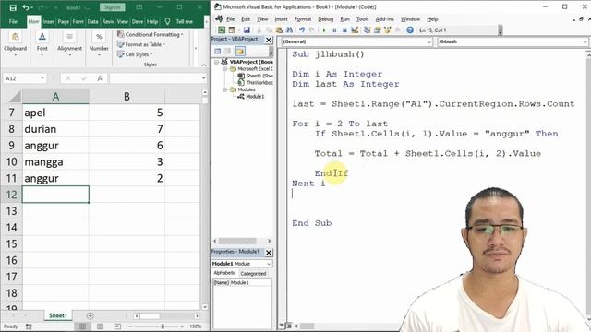Viewport: 591px width, 332px height.
Task: Click the blue Help question mark icon
Action: pyautogui.click(x=410, y=30)
